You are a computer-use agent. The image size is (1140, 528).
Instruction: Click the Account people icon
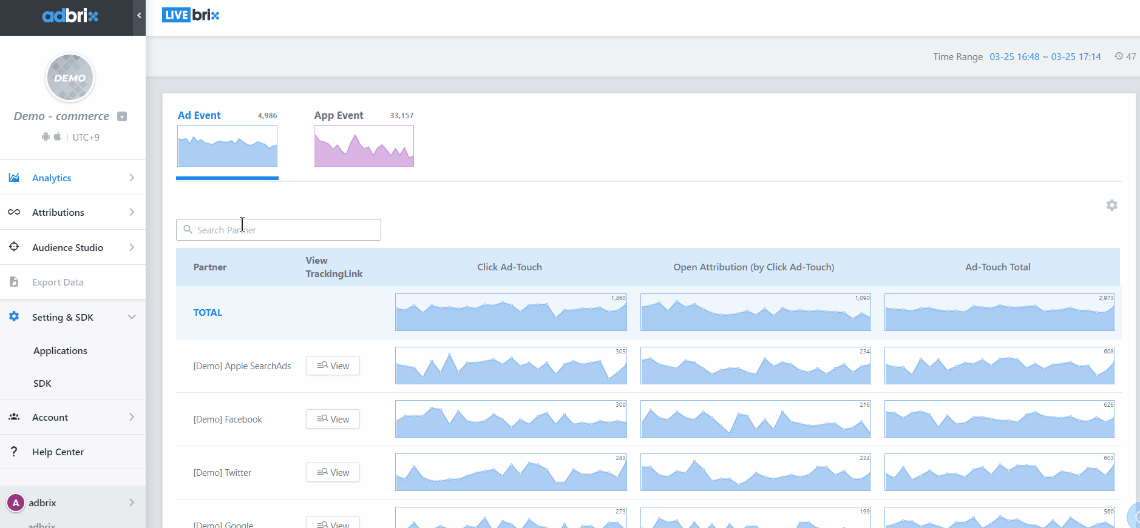14,417
